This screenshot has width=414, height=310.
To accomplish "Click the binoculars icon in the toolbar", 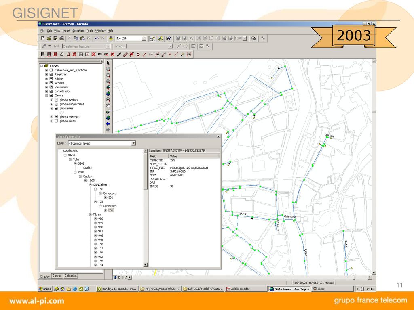I will [253, 38].
